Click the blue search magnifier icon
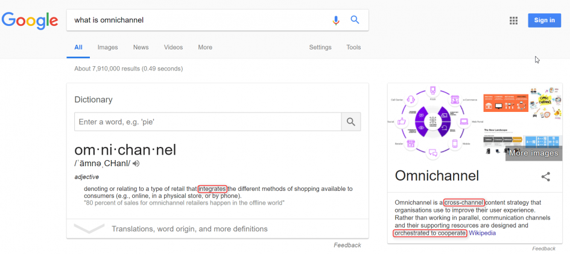Viewport: 570px width, 254px height. coord(355,20)
